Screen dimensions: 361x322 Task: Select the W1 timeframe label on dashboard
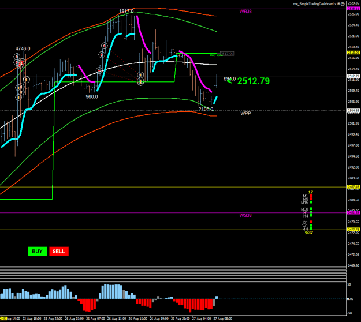306,226
